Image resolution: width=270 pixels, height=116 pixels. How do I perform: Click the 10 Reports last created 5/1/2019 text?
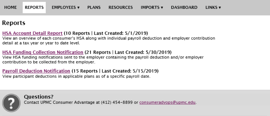point(106,33)
